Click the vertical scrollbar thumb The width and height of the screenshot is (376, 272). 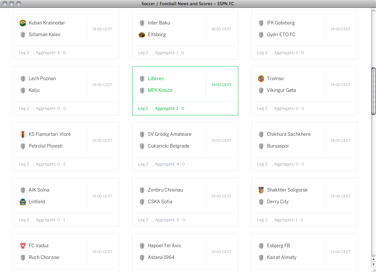click(x=373, y=91)
